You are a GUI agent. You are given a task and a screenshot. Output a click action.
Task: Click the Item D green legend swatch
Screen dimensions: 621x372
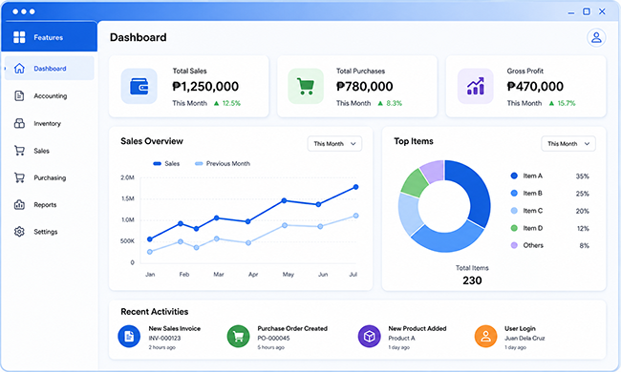click(514, 228)
